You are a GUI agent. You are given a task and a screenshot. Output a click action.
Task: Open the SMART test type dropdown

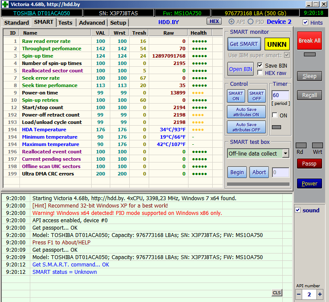point(285,153)
